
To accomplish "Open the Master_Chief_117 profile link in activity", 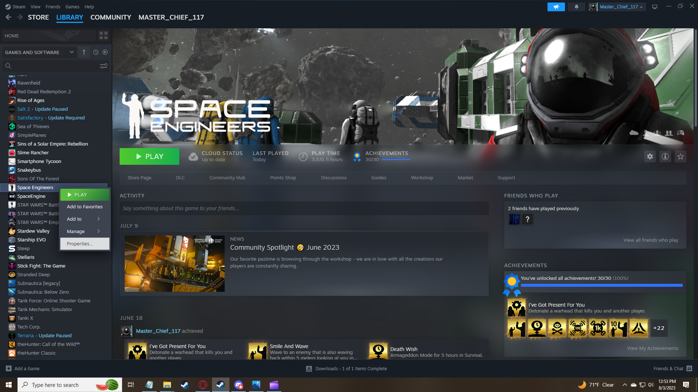I will [158, 331].
